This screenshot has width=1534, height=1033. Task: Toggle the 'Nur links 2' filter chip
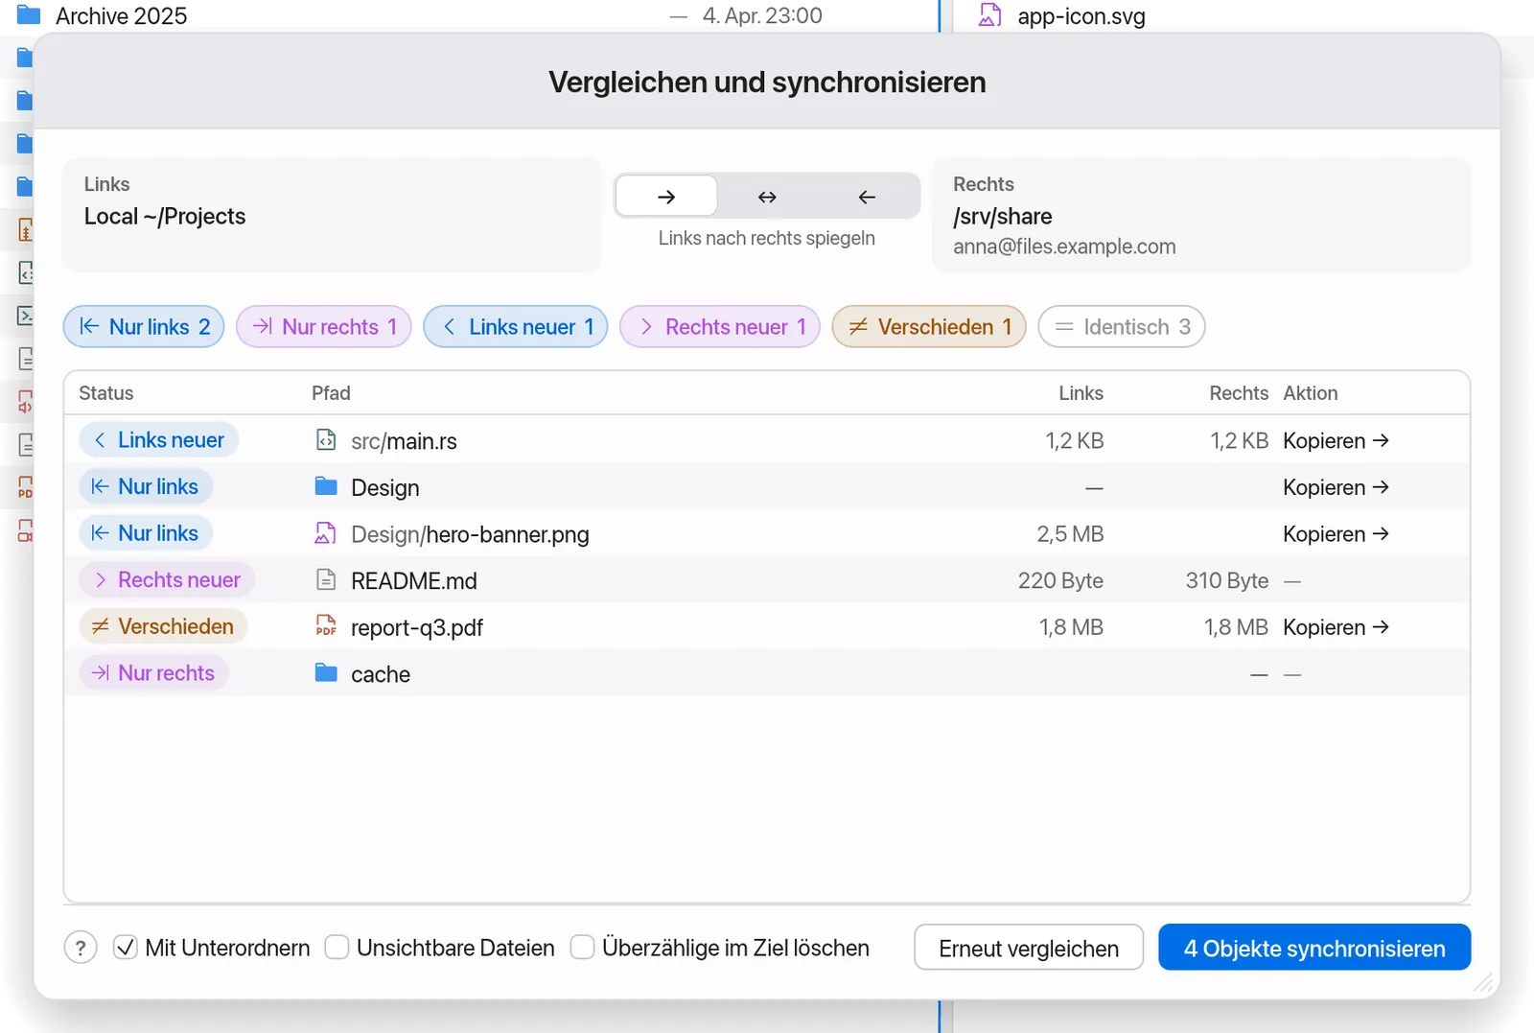(x=144, y=327)
